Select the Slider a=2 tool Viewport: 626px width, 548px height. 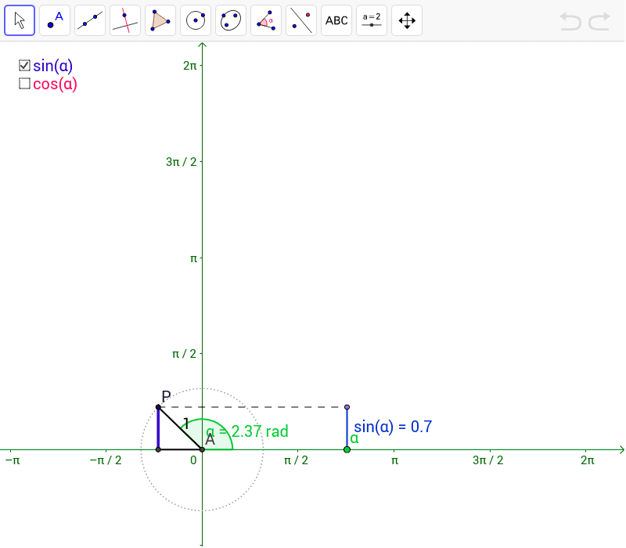pos(371,20)
